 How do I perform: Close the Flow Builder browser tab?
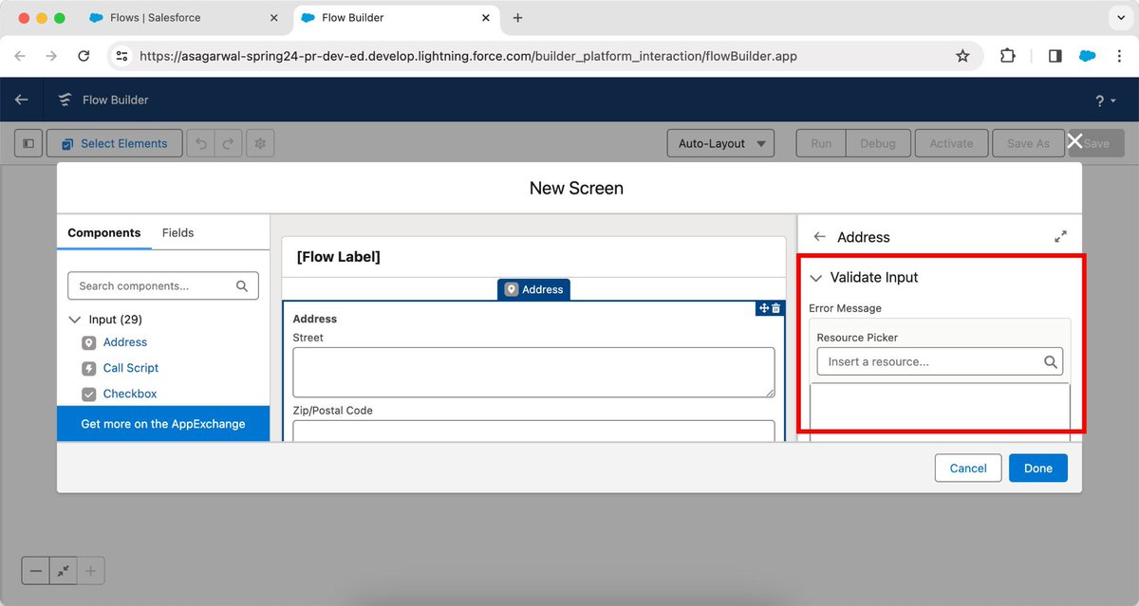click(486, 18)
